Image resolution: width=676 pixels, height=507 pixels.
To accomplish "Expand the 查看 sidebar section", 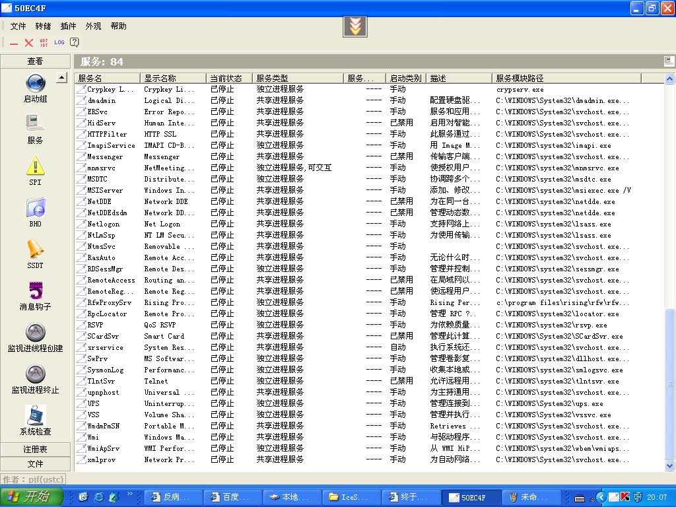I will (36, 61).
